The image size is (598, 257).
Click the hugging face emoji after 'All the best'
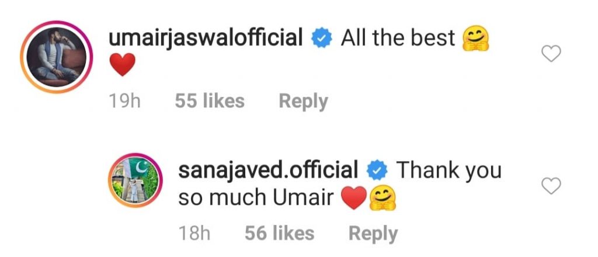(x=475, y=39)
